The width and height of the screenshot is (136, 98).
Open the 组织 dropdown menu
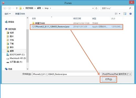click(x=8, y=14)
